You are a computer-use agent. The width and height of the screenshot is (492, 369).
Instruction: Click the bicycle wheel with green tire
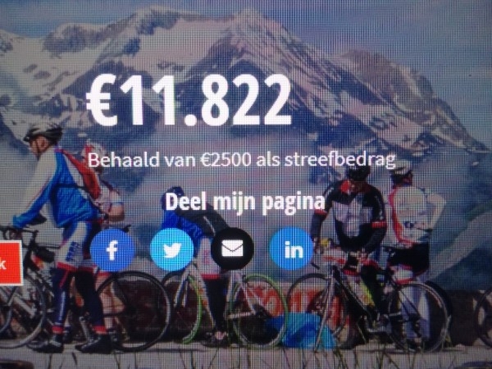(x=257, y=309)
